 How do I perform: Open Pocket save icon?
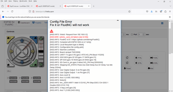point(147,12)
